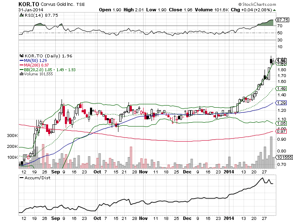Click the 0.70 price axis label
The image size is (293, 222).
(x=282, y=164)
